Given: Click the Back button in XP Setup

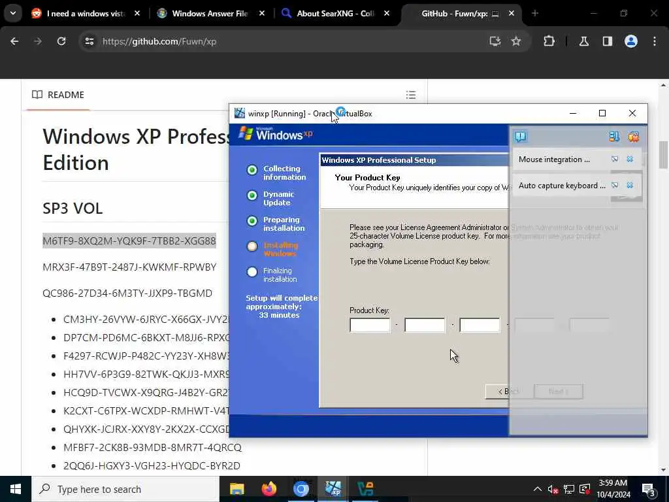Looking at the screenshot, I should pyautogui.click(x=509, y=392).
